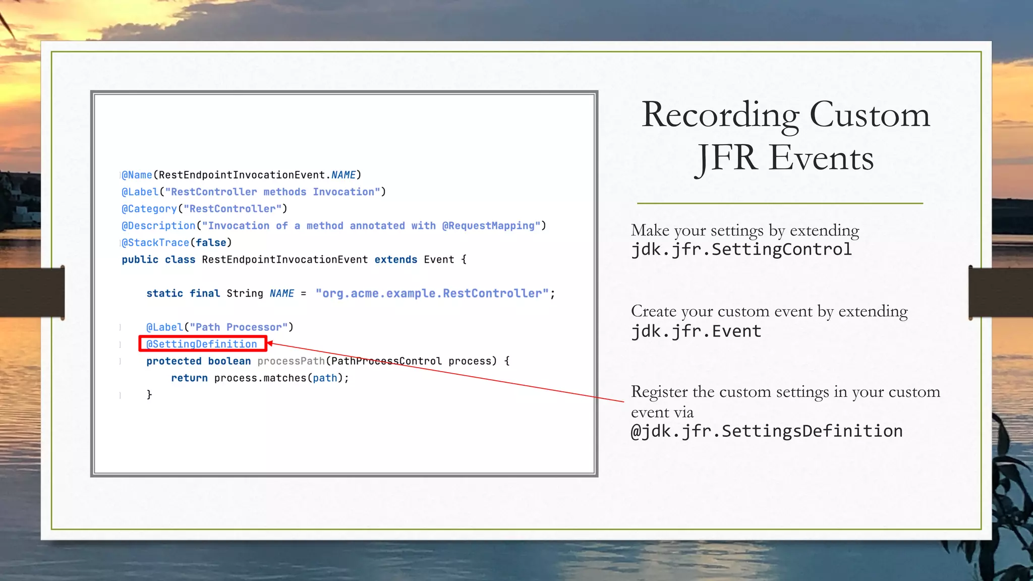Click the @Label("Path Processor") code line
Screen dimensions: 1033x581
pos(220,327)
